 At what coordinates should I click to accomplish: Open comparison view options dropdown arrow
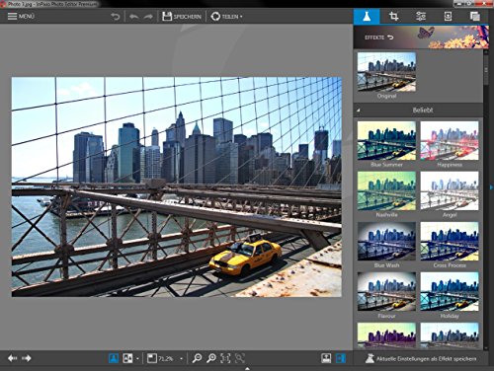point(137,358)
